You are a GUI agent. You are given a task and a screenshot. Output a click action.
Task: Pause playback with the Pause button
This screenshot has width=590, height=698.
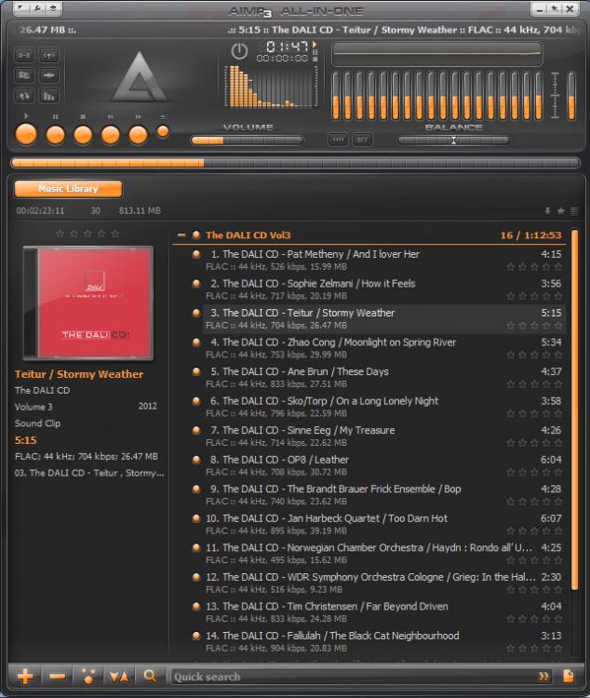[55, 134]
